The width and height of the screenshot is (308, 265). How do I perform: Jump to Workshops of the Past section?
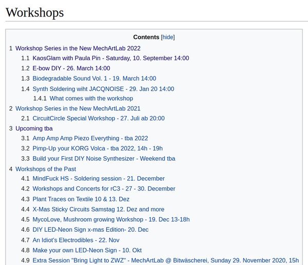tap(45, 169)
